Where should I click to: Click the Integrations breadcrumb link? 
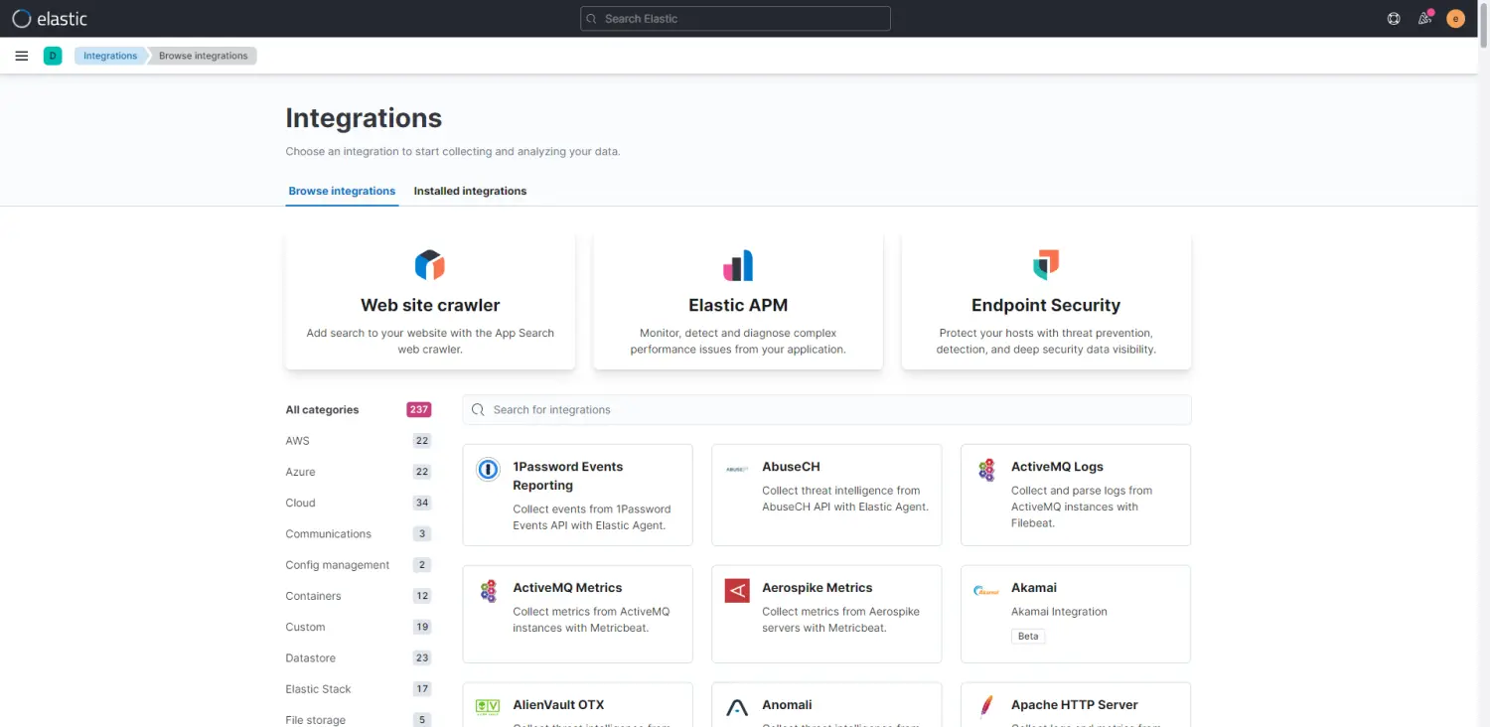click(110, 56)
